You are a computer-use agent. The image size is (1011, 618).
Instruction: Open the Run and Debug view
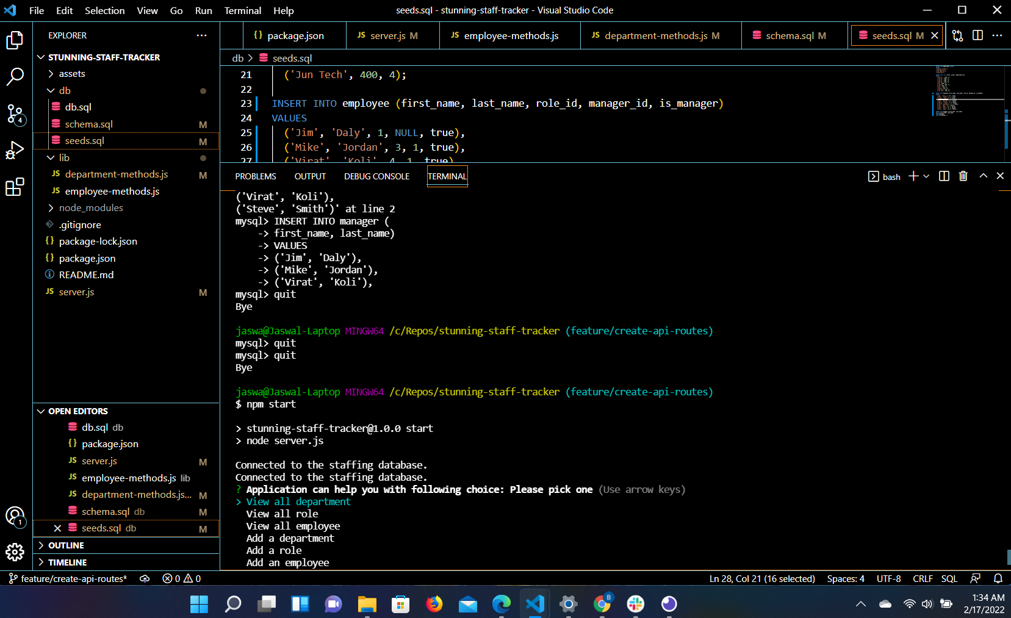tap(15, 150)
